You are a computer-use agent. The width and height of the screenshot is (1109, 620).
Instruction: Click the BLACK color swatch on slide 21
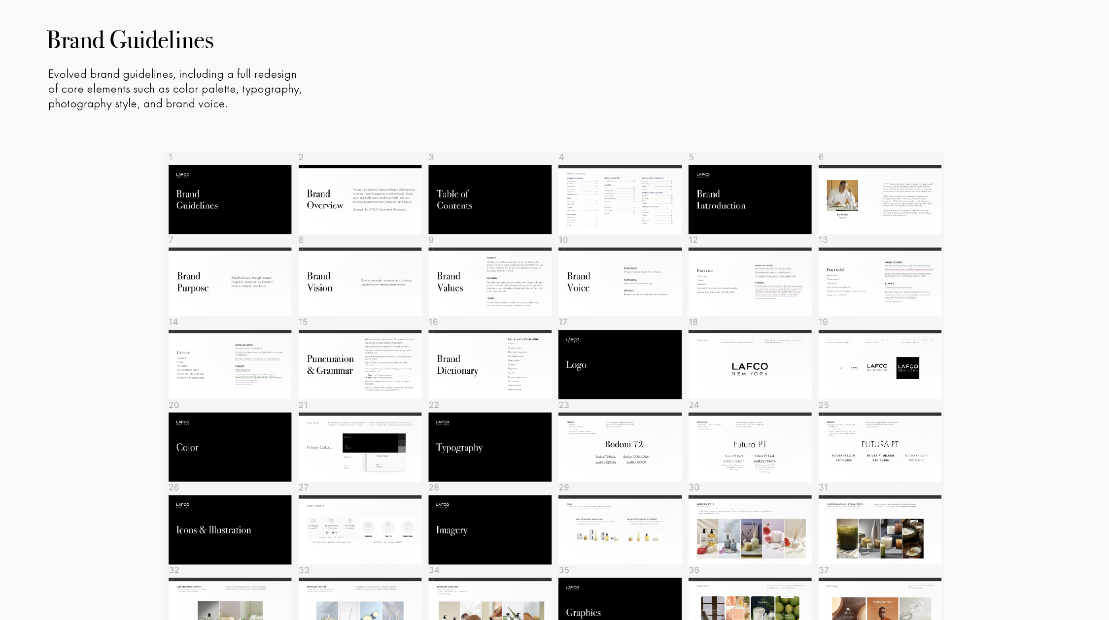[370, 443]
